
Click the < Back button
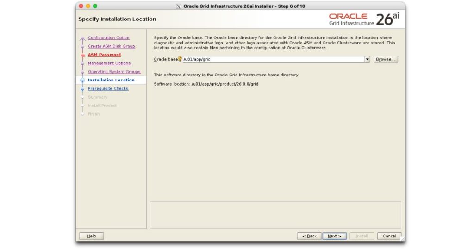point(309,236)
